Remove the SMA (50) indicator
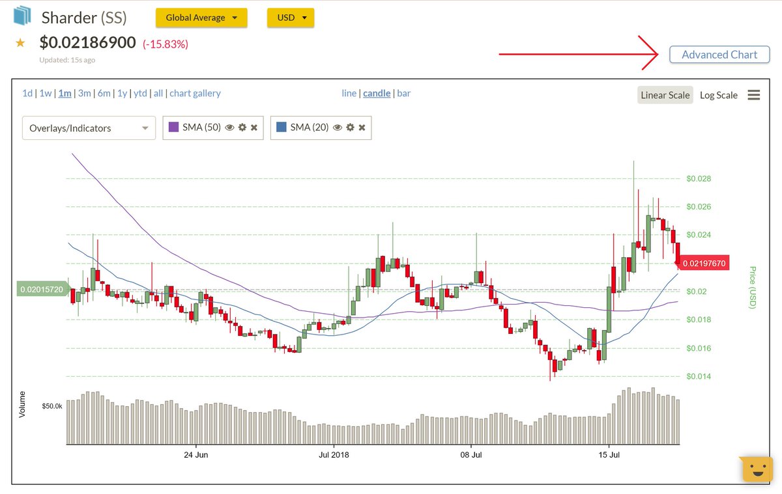The width and height of the screenshot is (782, 494). pos(253,128)
